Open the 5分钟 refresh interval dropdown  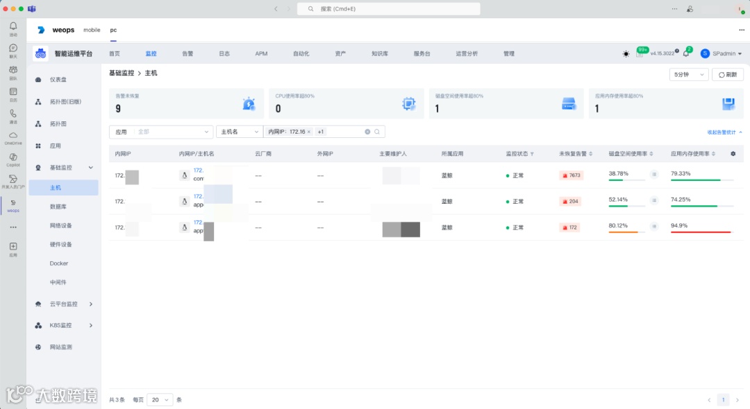(x=688, y=74)
